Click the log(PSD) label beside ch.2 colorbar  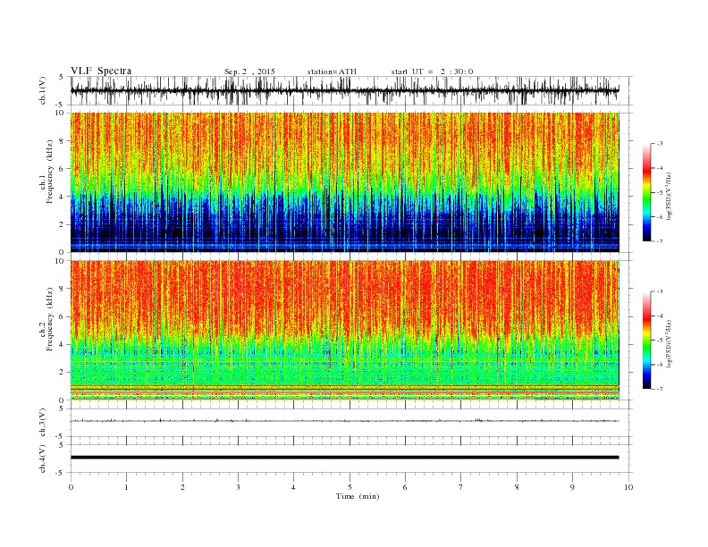coord(670,343)
